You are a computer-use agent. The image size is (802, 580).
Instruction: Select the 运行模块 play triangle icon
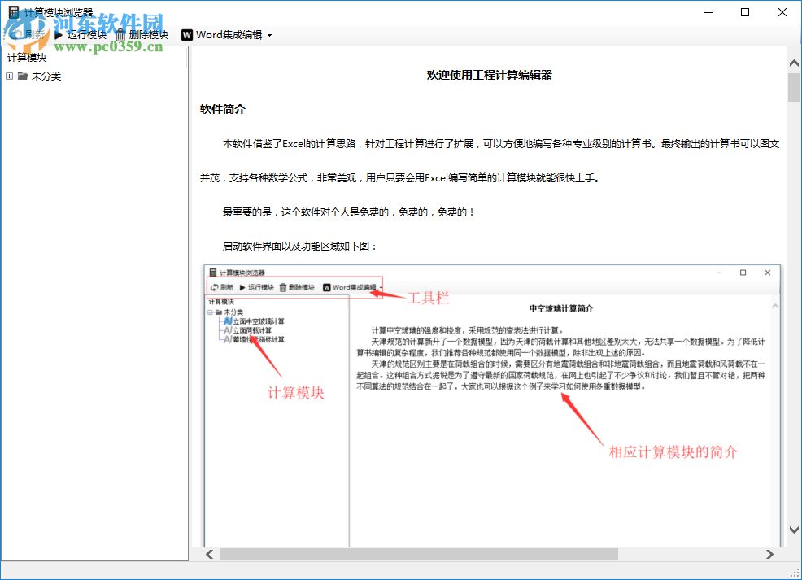coord(60,35)
